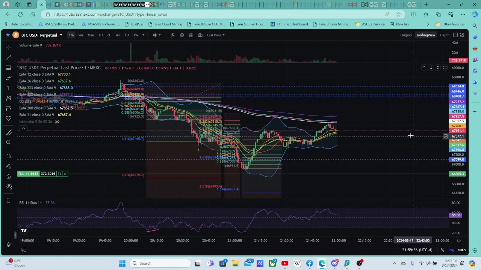Open the indicators fx menu
Screen dimensions: 481x270
click(172, 35)
